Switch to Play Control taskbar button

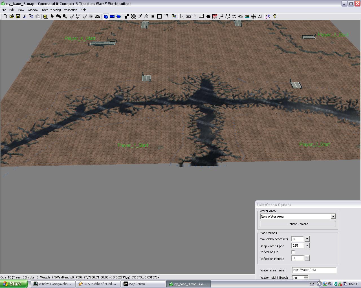pos(143,284)
